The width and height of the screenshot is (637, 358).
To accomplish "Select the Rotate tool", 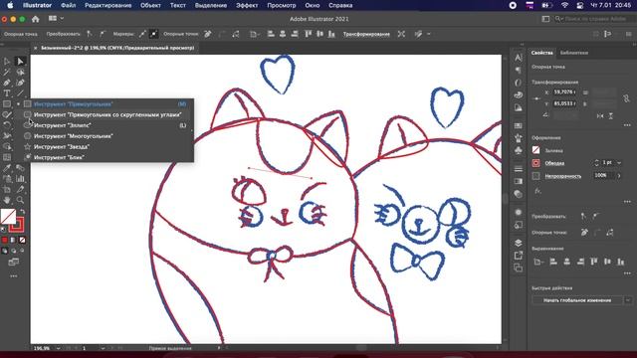I will point(7,125).
